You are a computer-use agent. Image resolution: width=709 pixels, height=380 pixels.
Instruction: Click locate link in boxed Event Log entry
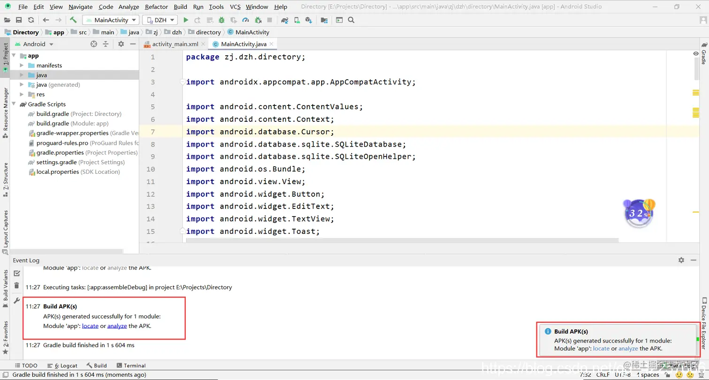click(x=90, y=326)
